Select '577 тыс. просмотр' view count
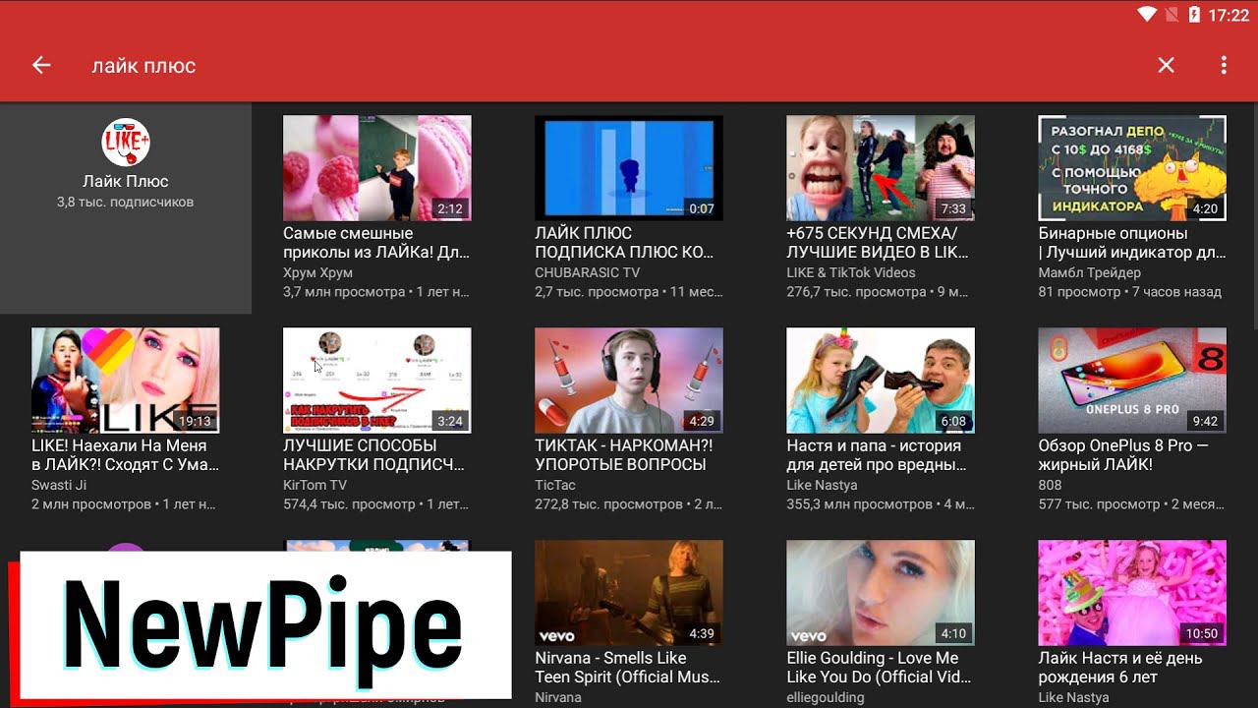1258x708 pixels. pyautogui.click(x=1099, y=504)
